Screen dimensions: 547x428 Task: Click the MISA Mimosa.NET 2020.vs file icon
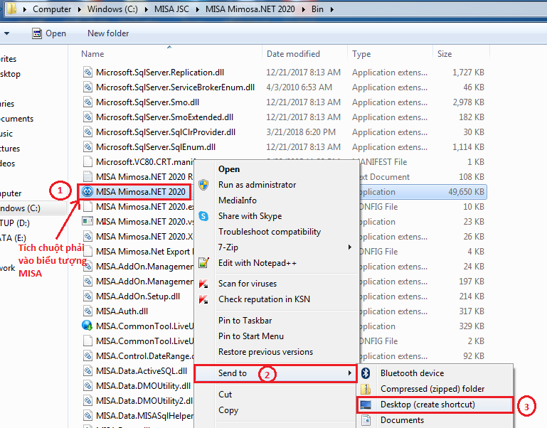click(87, 222)
